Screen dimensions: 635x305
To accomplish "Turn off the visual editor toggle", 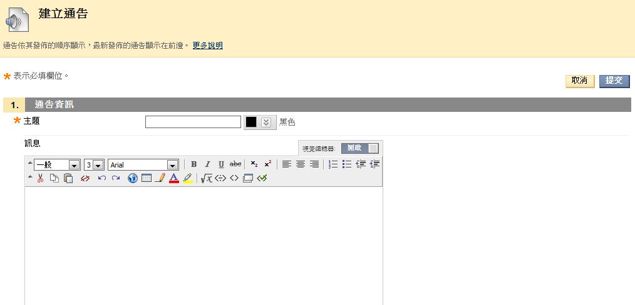I will pyautogui.click(x=360, y=148).
